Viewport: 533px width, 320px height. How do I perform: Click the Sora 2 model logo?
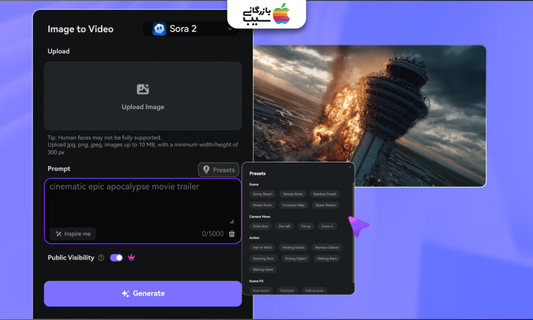click(x=159, y=29)
